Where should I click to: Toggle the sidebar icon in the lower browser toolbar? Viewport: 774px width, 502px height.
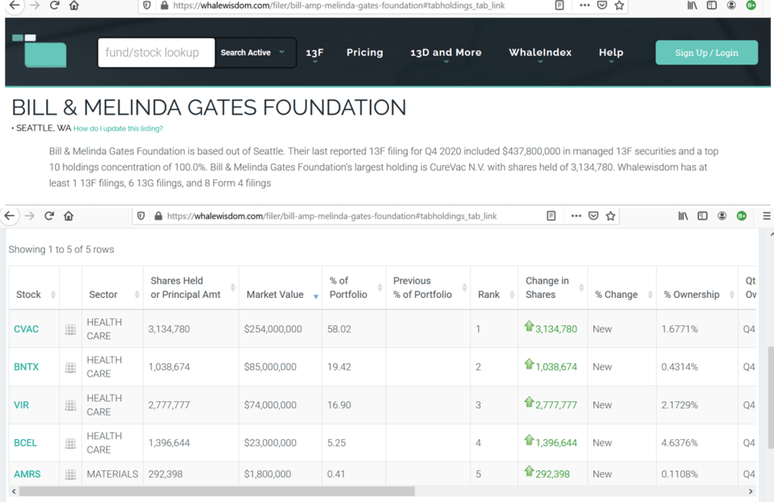[703, 215]
